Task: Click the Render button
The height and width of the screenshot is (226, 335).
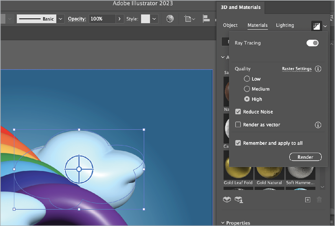Action: pos(305,157)
